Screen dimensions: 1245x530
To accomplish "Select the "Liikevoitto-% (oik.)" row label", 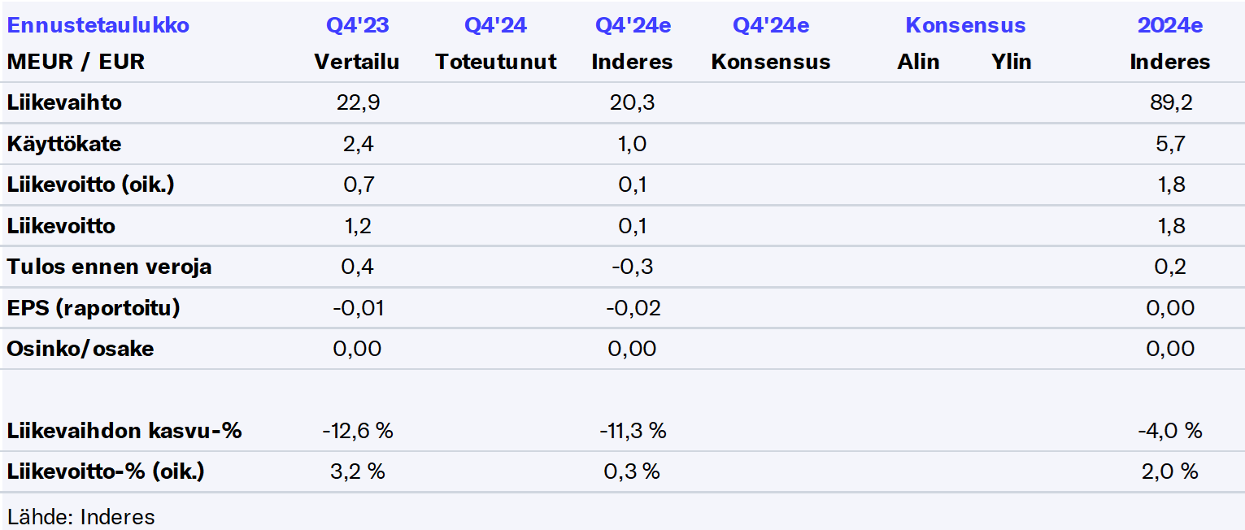I will [106, 471].
